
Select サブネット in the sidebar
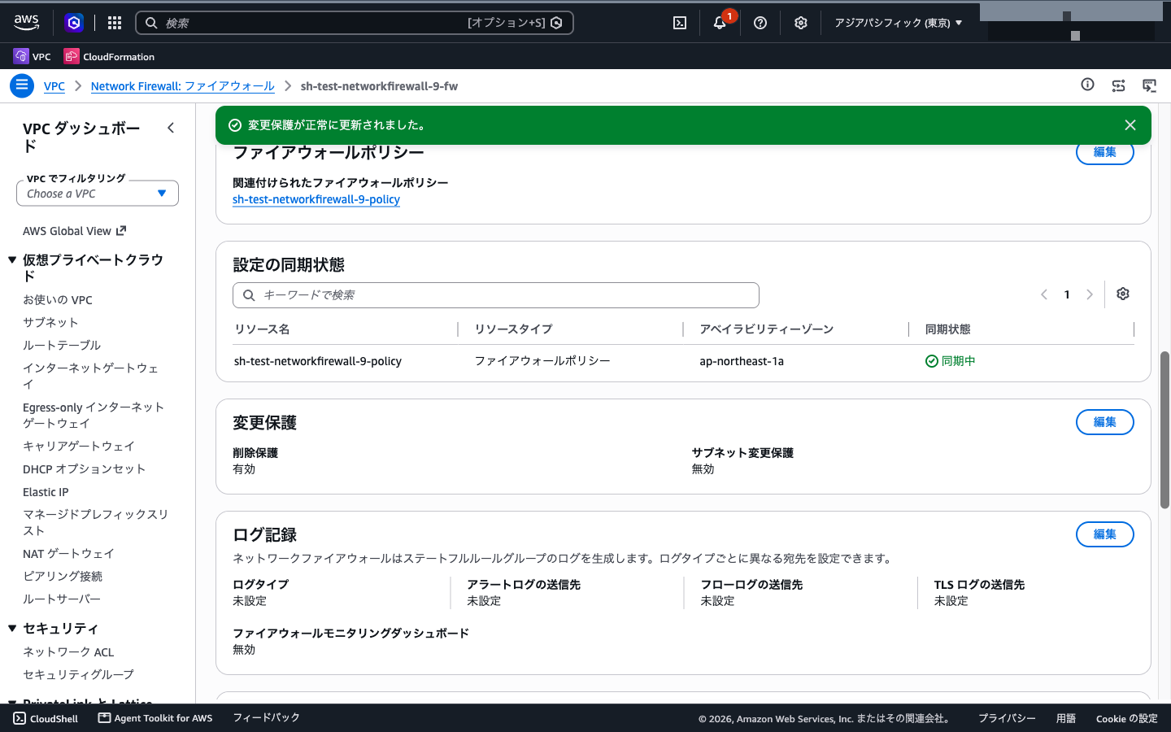pos(50,322)
